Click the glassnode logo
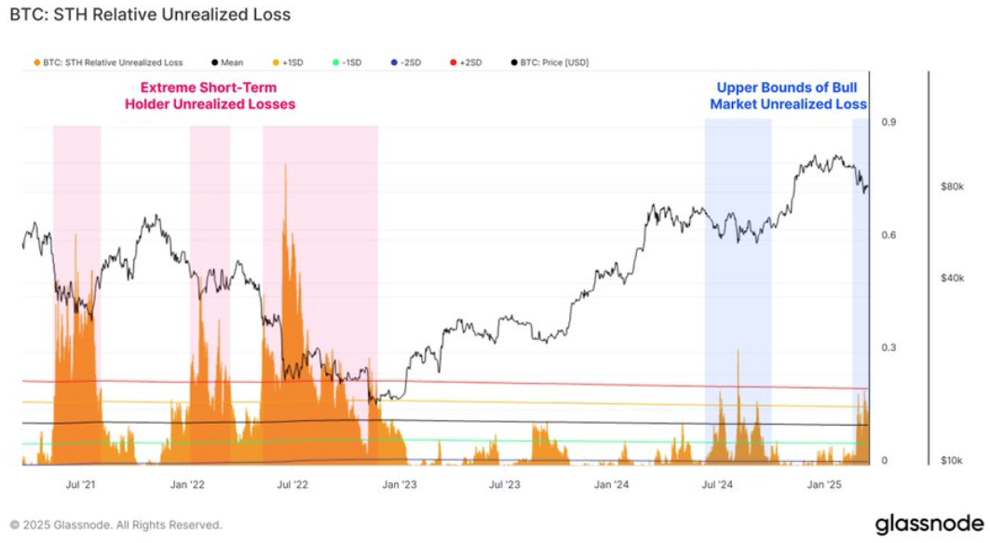 929,524
